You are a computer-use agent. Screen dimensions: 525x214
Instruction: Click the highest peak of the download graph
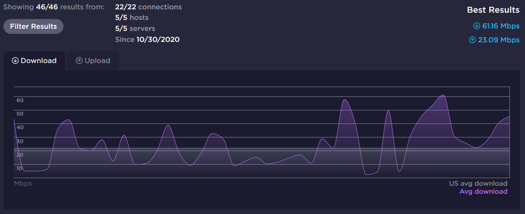coord(443,95)
